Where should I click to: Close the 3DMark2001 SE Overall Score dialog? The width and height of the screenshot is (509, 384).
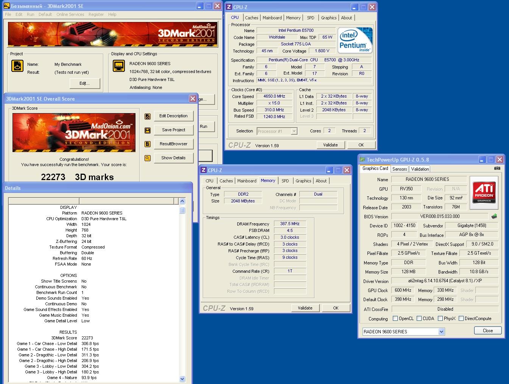point(193,99)
